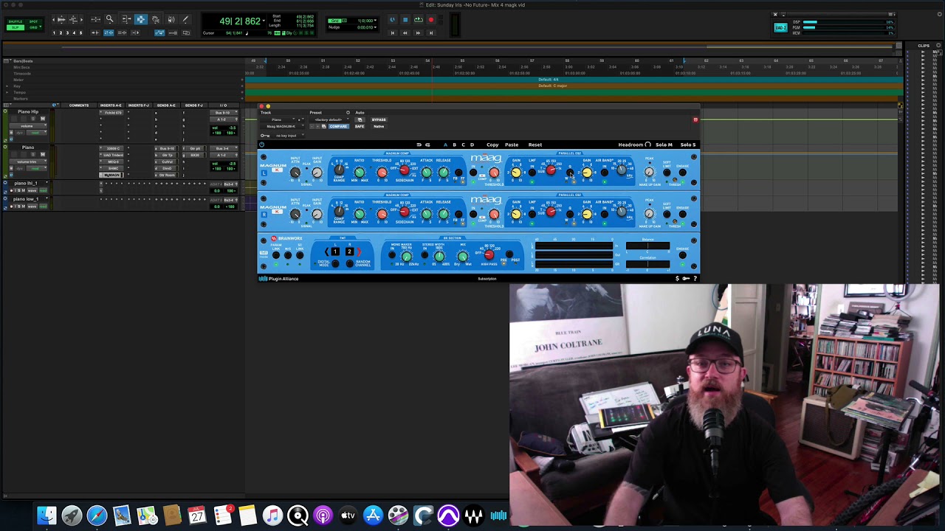Open Finder from the Dock
This screenshot has width=945, height=531.
click(x=47, y=515)
